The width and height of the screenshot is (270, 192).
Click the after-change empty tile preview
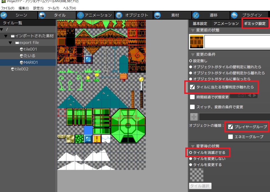click(x=197, y=175)
